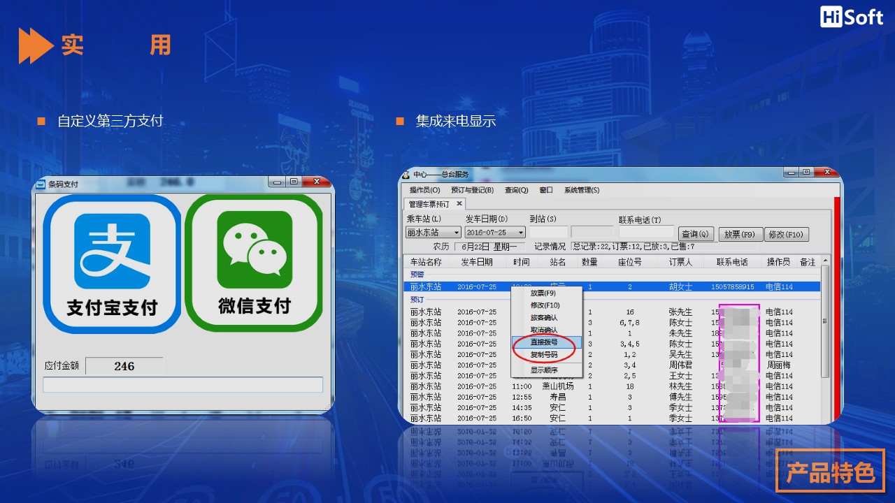Click the 修改(F10) toolbar button

[x=787, y=234]
